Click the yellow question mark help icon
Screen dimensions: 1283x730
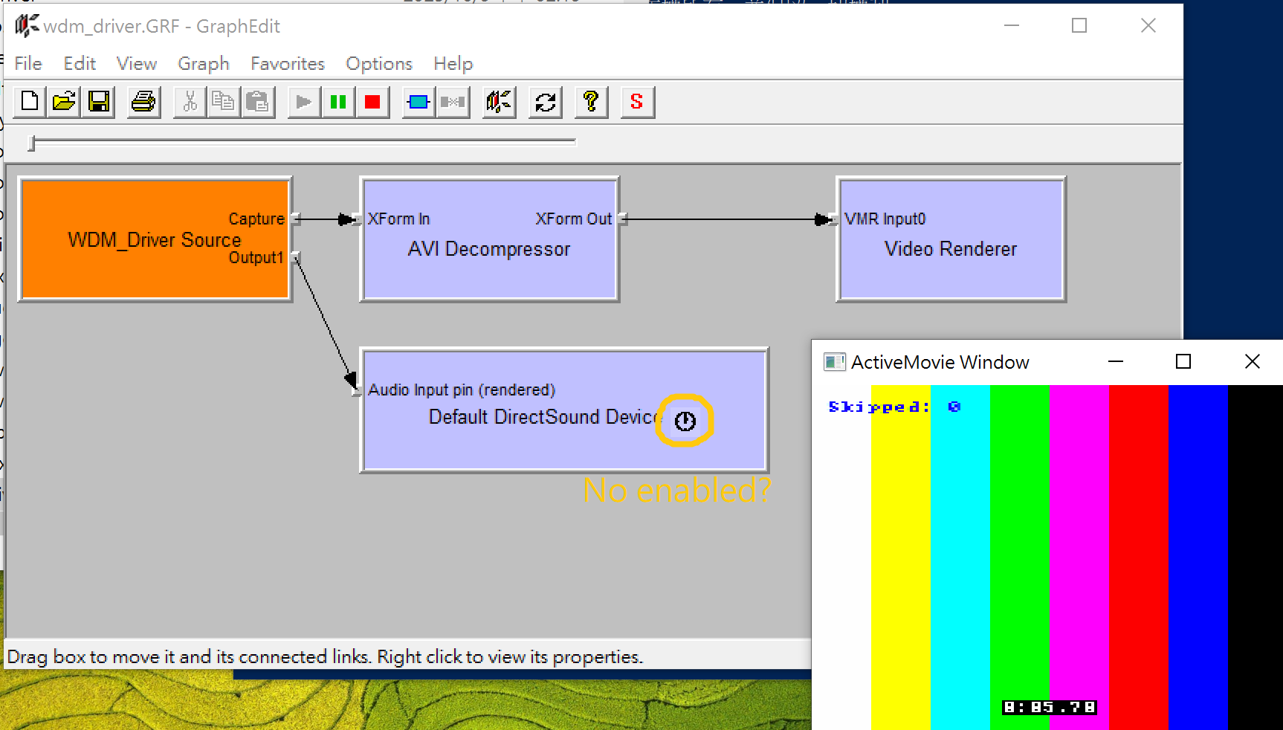[591, 102]
